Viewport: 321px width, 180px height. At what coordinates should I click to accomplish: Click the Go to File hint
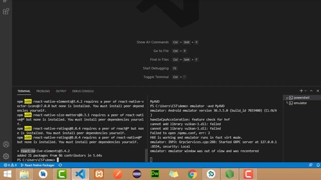tap(170, 51)
